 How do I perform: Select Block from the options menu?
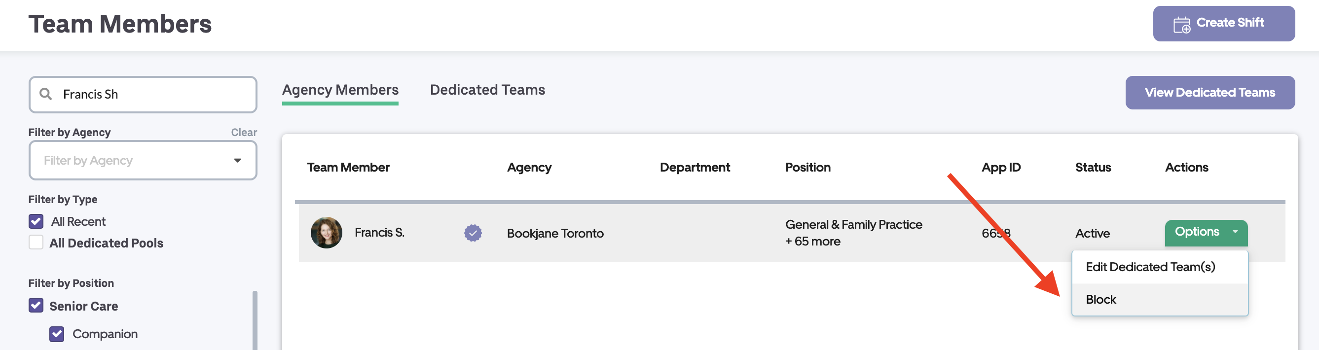click(x=1101, y=299)
